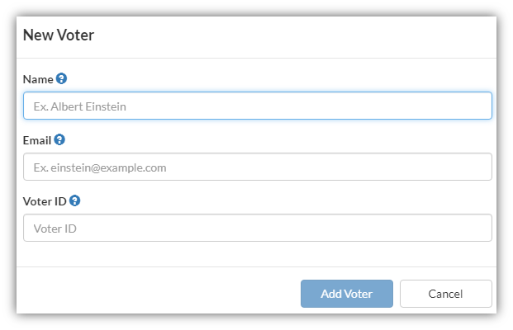Click the white Cancel button
The image size is (513, 330).
click(x=445, y=294)
